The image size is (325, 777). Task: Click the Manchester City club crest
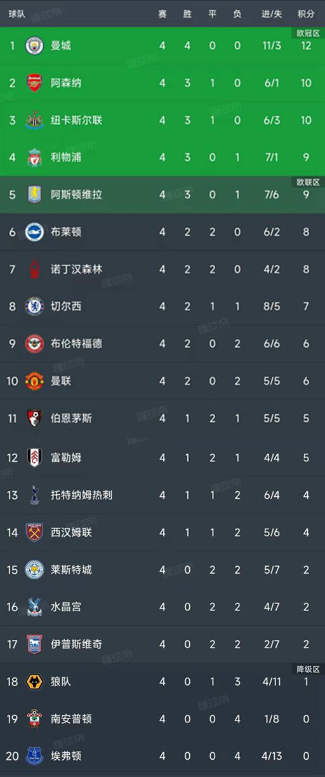34,46
